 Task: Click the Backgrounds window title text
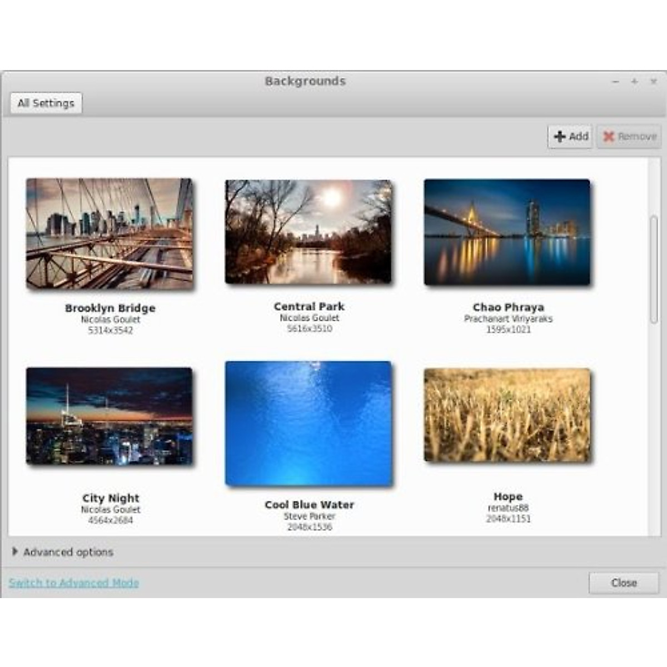click(305, 81)
